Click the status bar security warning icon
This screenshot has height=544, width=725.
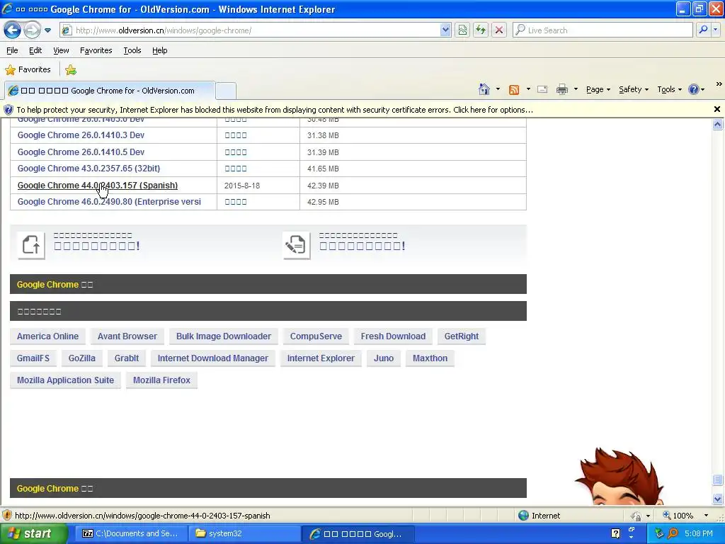(x=7, y=516)
